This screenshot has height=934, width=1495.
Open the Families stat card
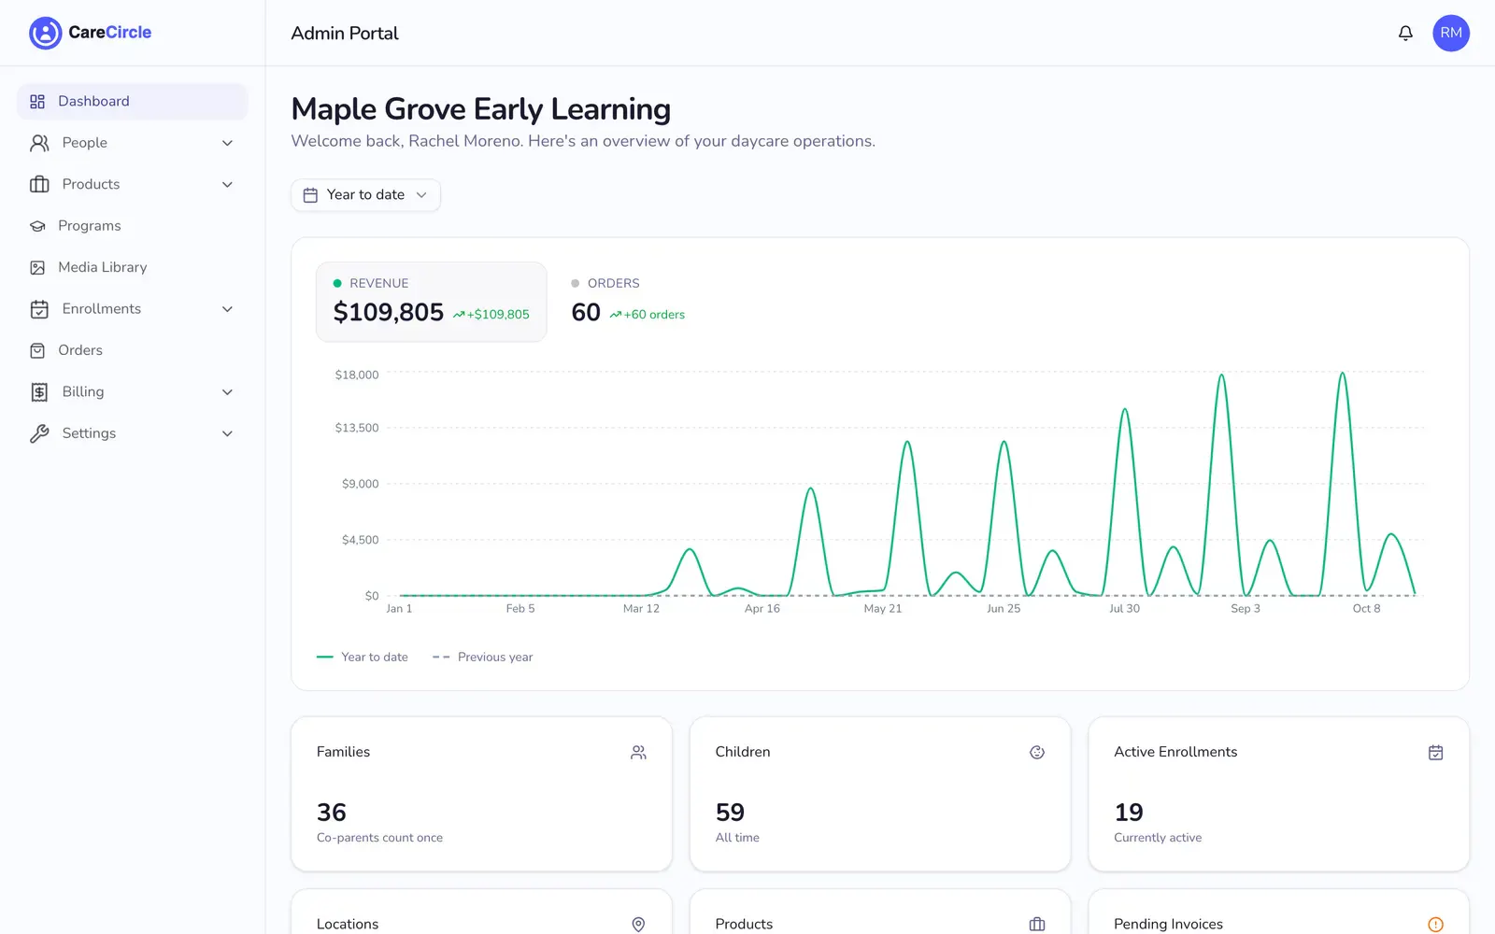(x=481, y=794)
